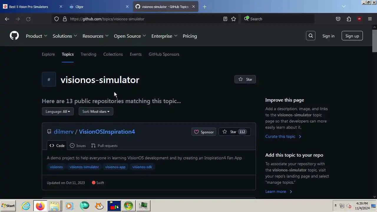
Task: Click the visionos-sdk topic tag
Action: coord(142,167)
